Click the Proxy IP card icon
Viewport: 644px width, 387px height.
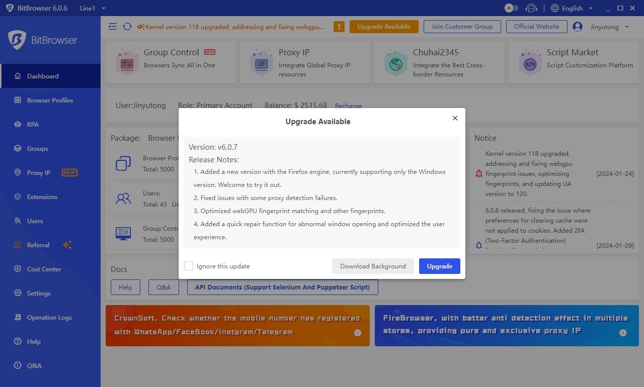pos(261,62)
